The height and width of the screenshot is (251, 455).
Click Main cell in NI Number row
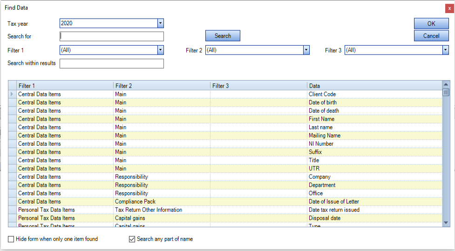pyautogui.click(x=162, y=143)
